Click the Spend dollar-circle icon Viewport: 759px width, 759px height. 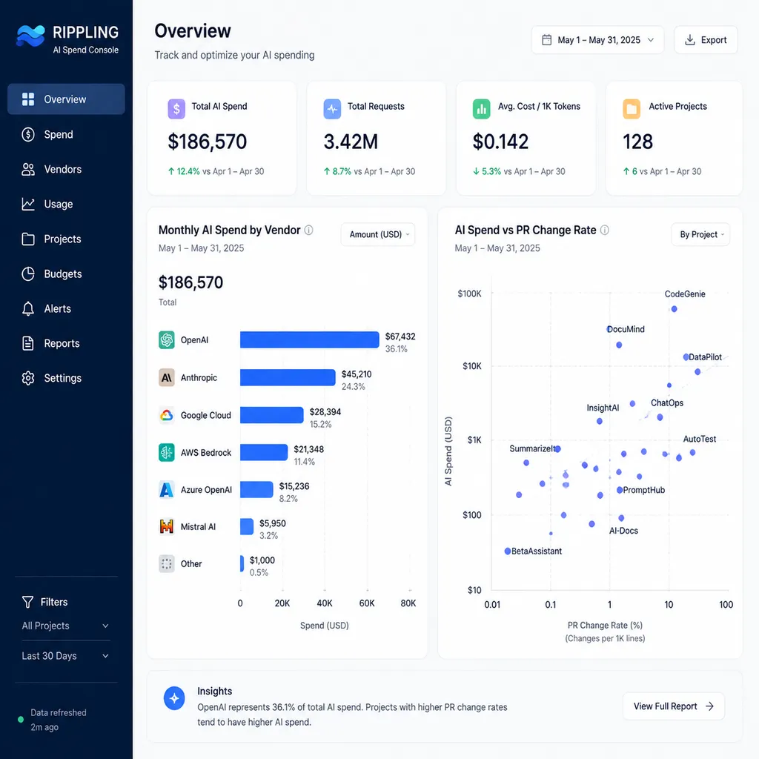[x=28, y=134]
